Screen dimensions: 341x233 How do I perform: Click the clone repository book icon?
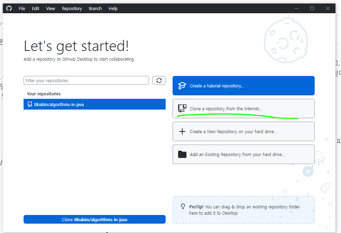[182, 108]
